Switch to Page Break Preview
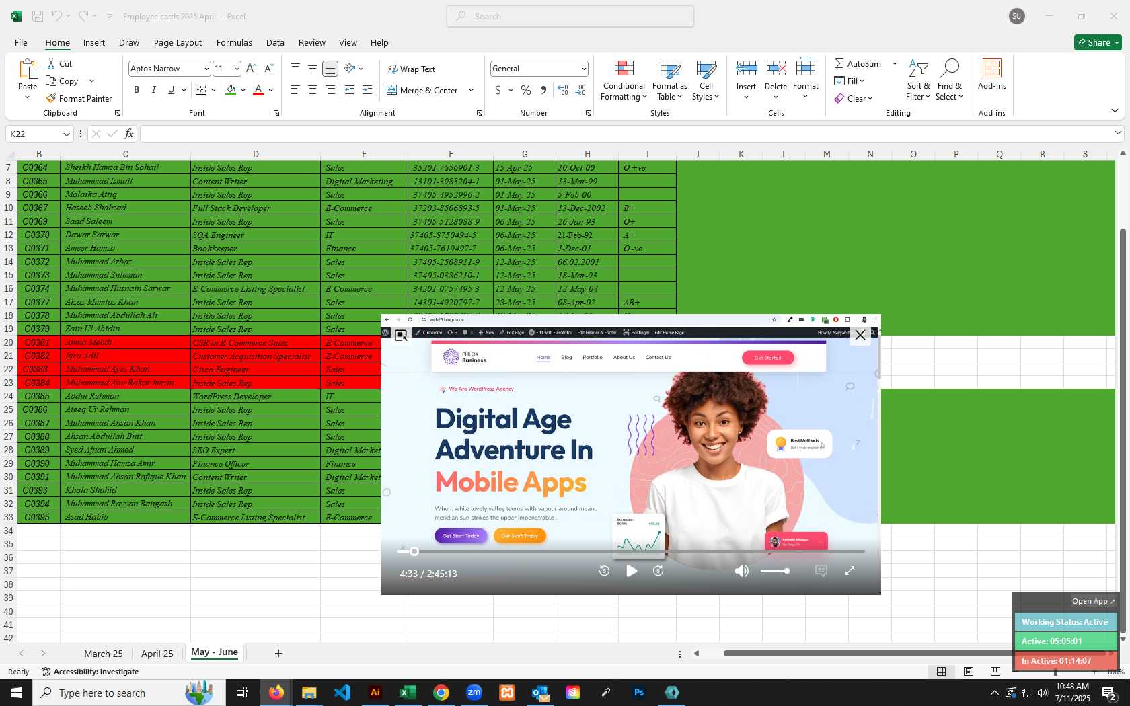The height and width of the screenshot is (706, 1130). pyautogui.click(x=995, y=671)
